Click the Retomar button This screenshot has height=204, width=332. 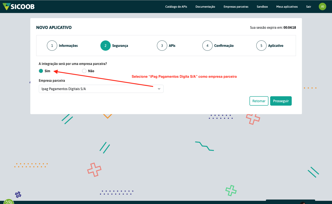[259, 101]
